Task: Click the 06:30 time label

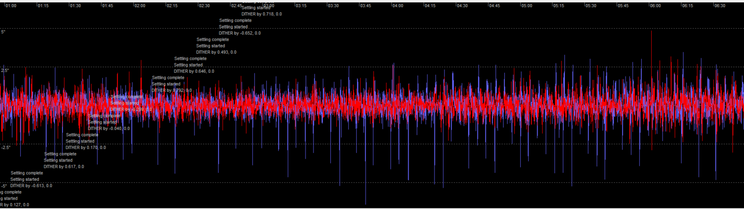Action: (x=720, y=6)
